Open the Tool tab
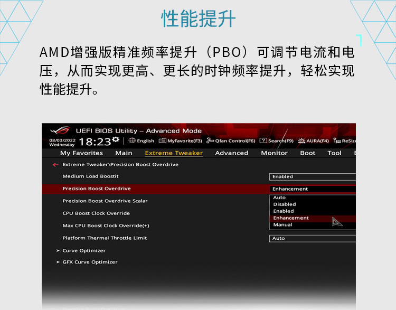Image resolution: width=396 pixels, height=310 pixels. [x=334, y=153]
